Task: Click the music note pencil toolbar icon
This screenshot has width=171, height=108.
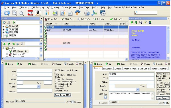Action: (x=63, y=13)
